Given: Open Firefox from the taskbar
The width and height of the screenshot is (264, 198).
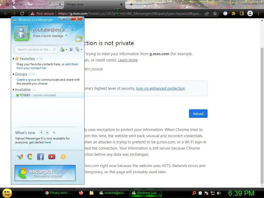Looking at the screenshot, I should (x=81, y=193).
